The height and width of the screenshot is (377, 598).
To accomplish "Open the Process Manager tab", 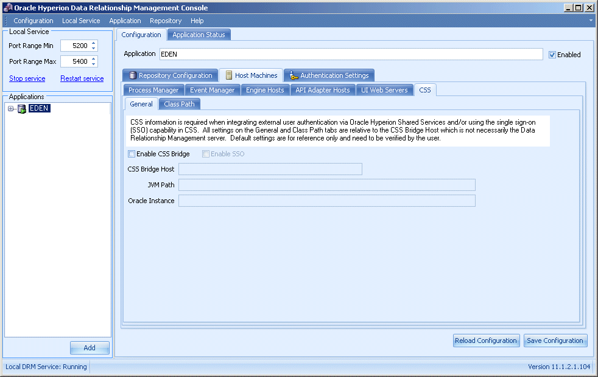I will 153,90.
